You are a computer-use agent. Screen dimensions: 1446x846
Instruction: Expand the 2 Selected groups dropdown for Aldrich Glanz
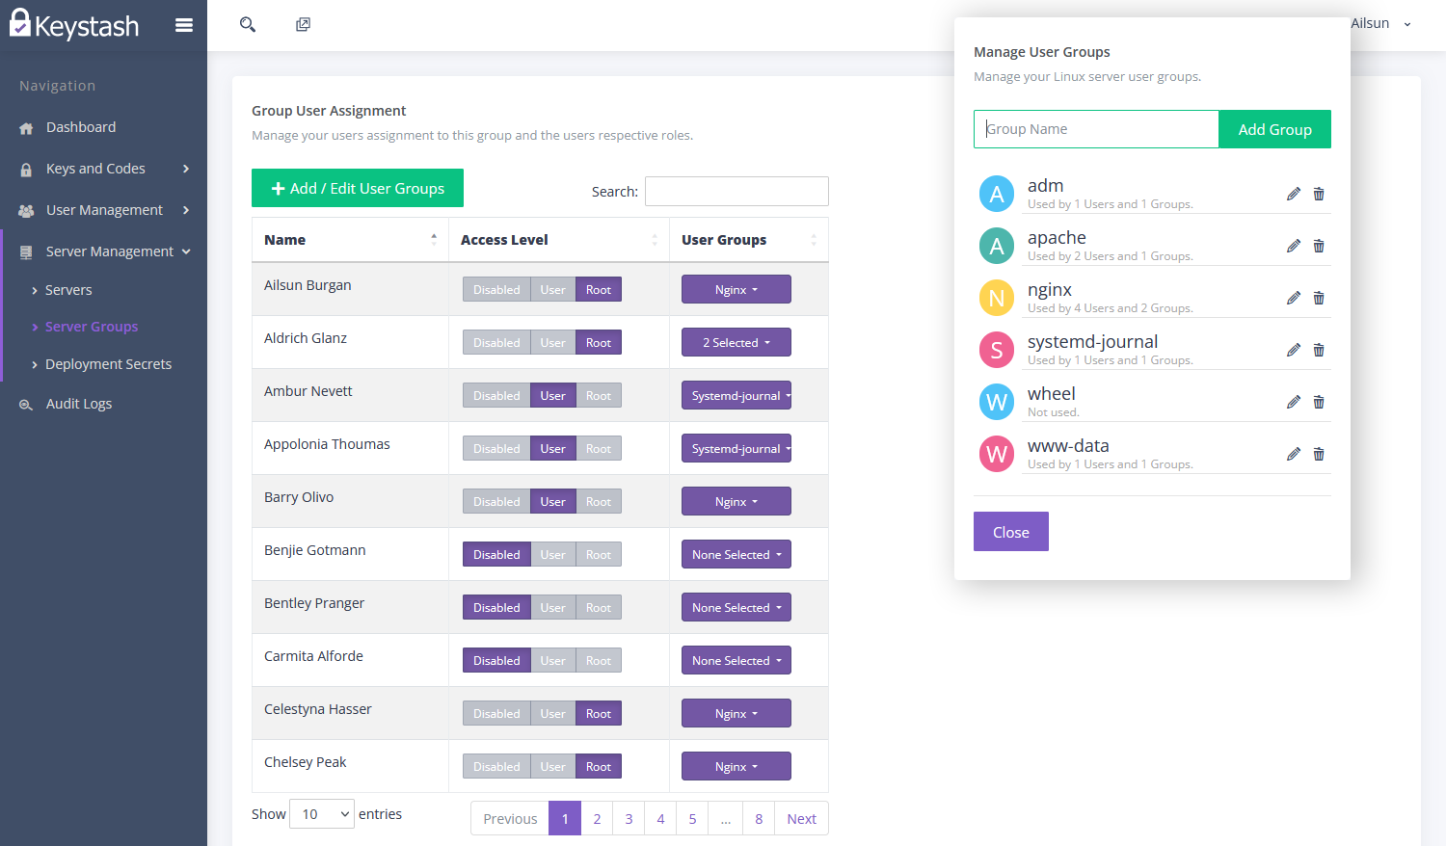(736, 341)
